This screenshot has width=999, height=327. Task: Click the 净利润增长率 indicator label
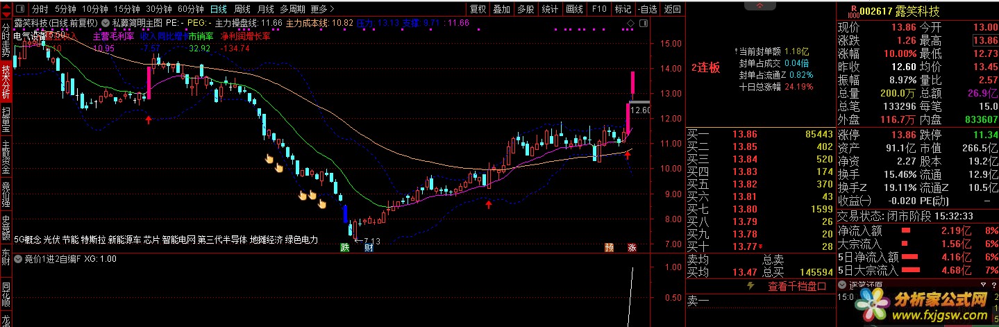(245, 36)
